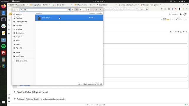Click the sd-v1-4.ckpt file icon

39,18
